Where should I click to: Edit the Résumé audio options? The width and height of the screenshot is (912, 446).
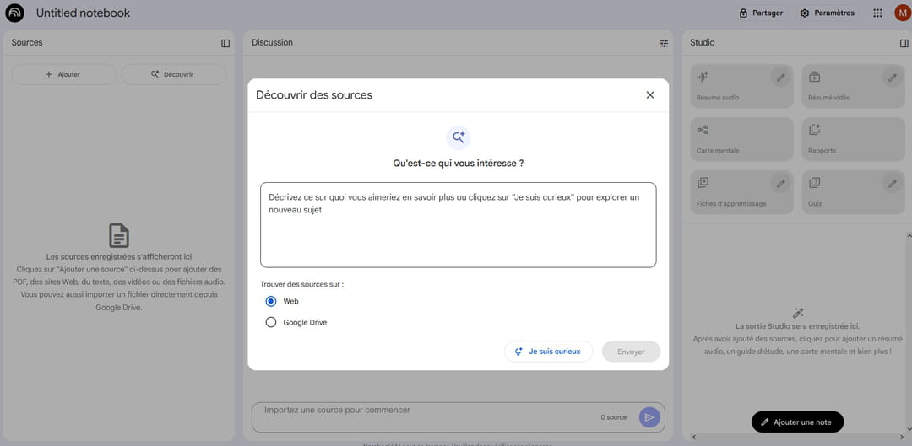tap(781, 78)
